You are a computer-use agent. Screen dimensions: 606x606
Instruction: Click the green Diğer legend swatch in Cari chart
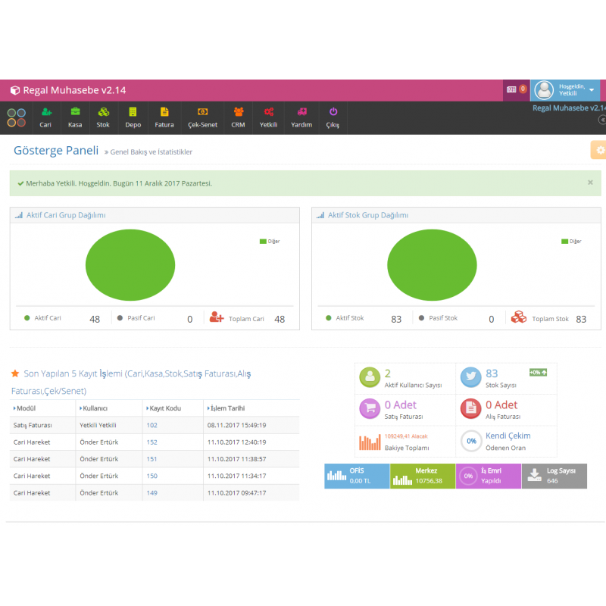263,241
